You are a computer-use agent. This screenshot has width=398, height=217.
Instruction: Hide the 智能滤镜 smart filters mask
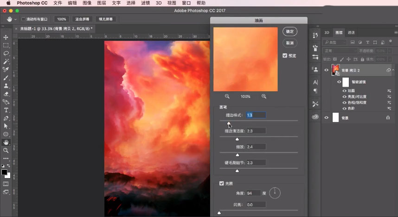click(x=339, y=82)
